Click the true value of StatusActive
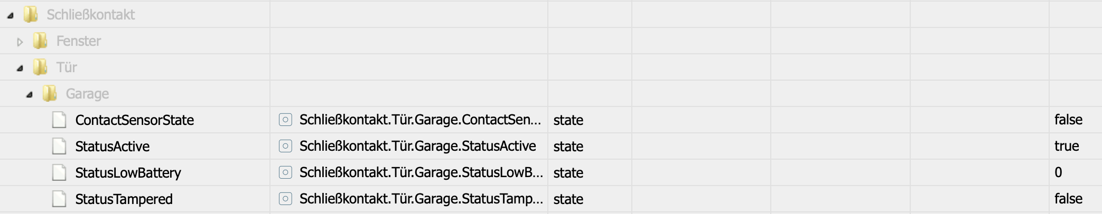 pyautogui.click(x=1067, y=146)
